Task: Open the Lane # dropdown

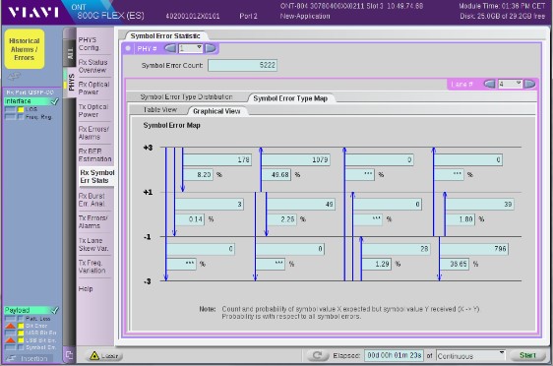Action: point(510,84)
